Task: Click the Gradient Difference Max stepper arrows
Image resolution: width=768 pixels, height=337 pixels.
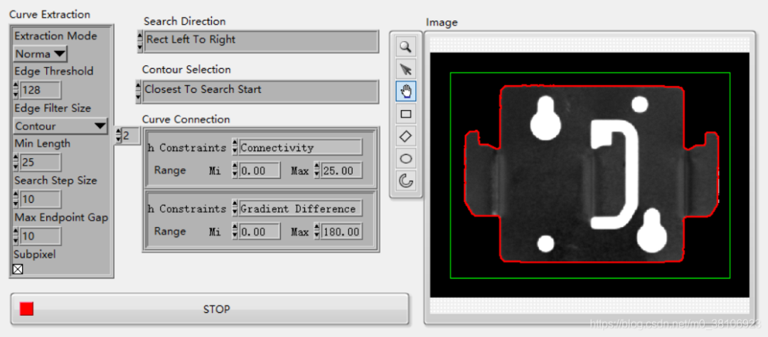Action: pos(316,231)
